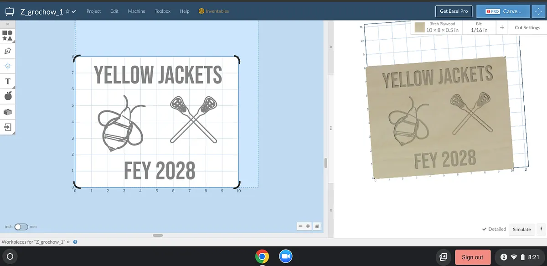Image resolution: width=547 pixels, height=266 pixels.
Task: Click the home reset view icon
Action: tap(317, 226)
